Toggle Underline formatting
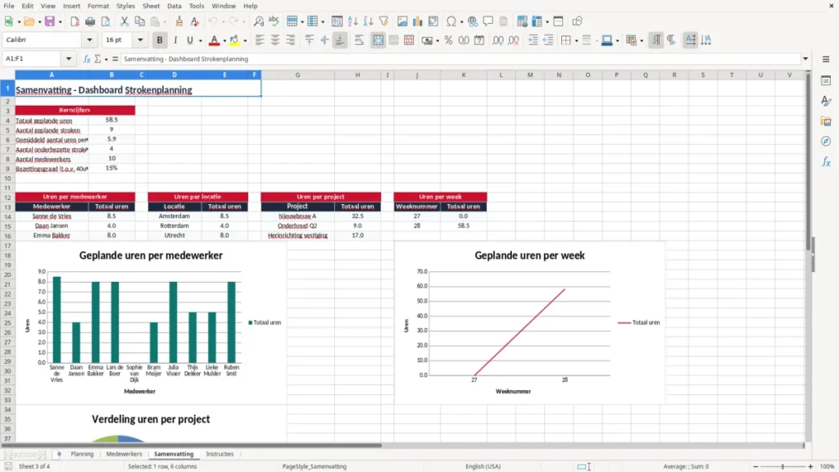839x472 pixels. click(x=189, y=40)
